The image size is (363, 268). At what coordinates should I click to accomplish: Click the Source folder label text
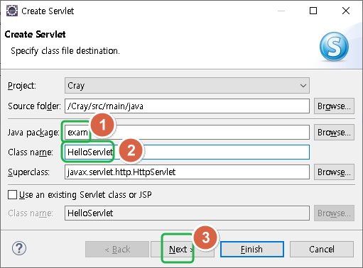pos(34,106)
